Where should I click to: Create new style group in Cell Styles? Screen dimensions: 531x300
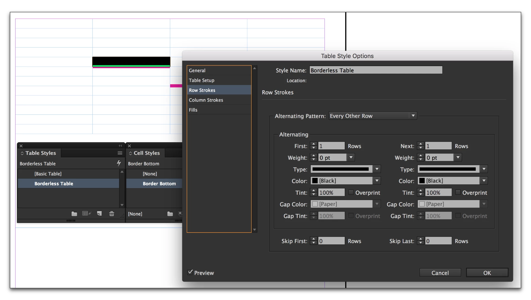170,214
